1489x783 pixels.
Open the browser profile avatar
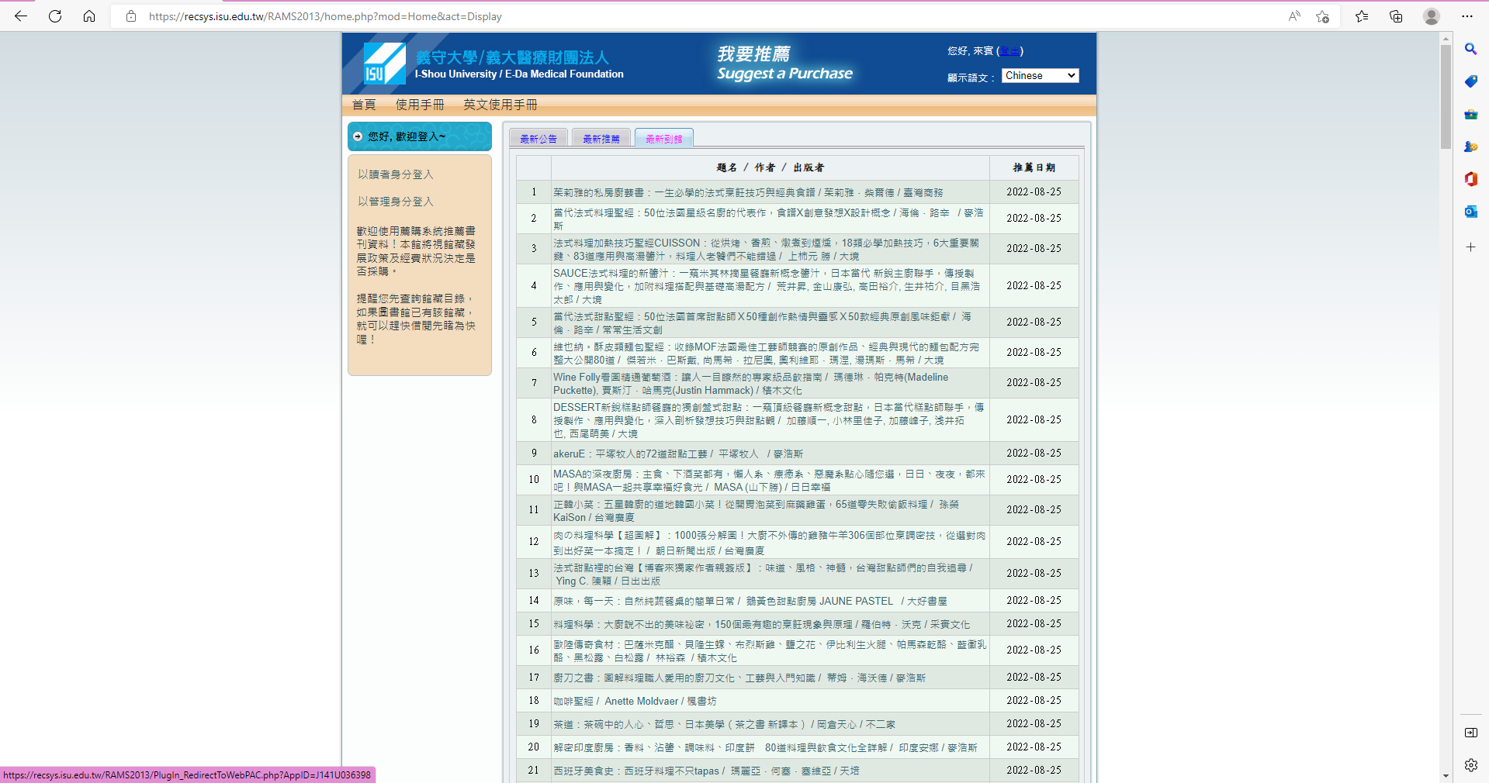click(1432, 16)
